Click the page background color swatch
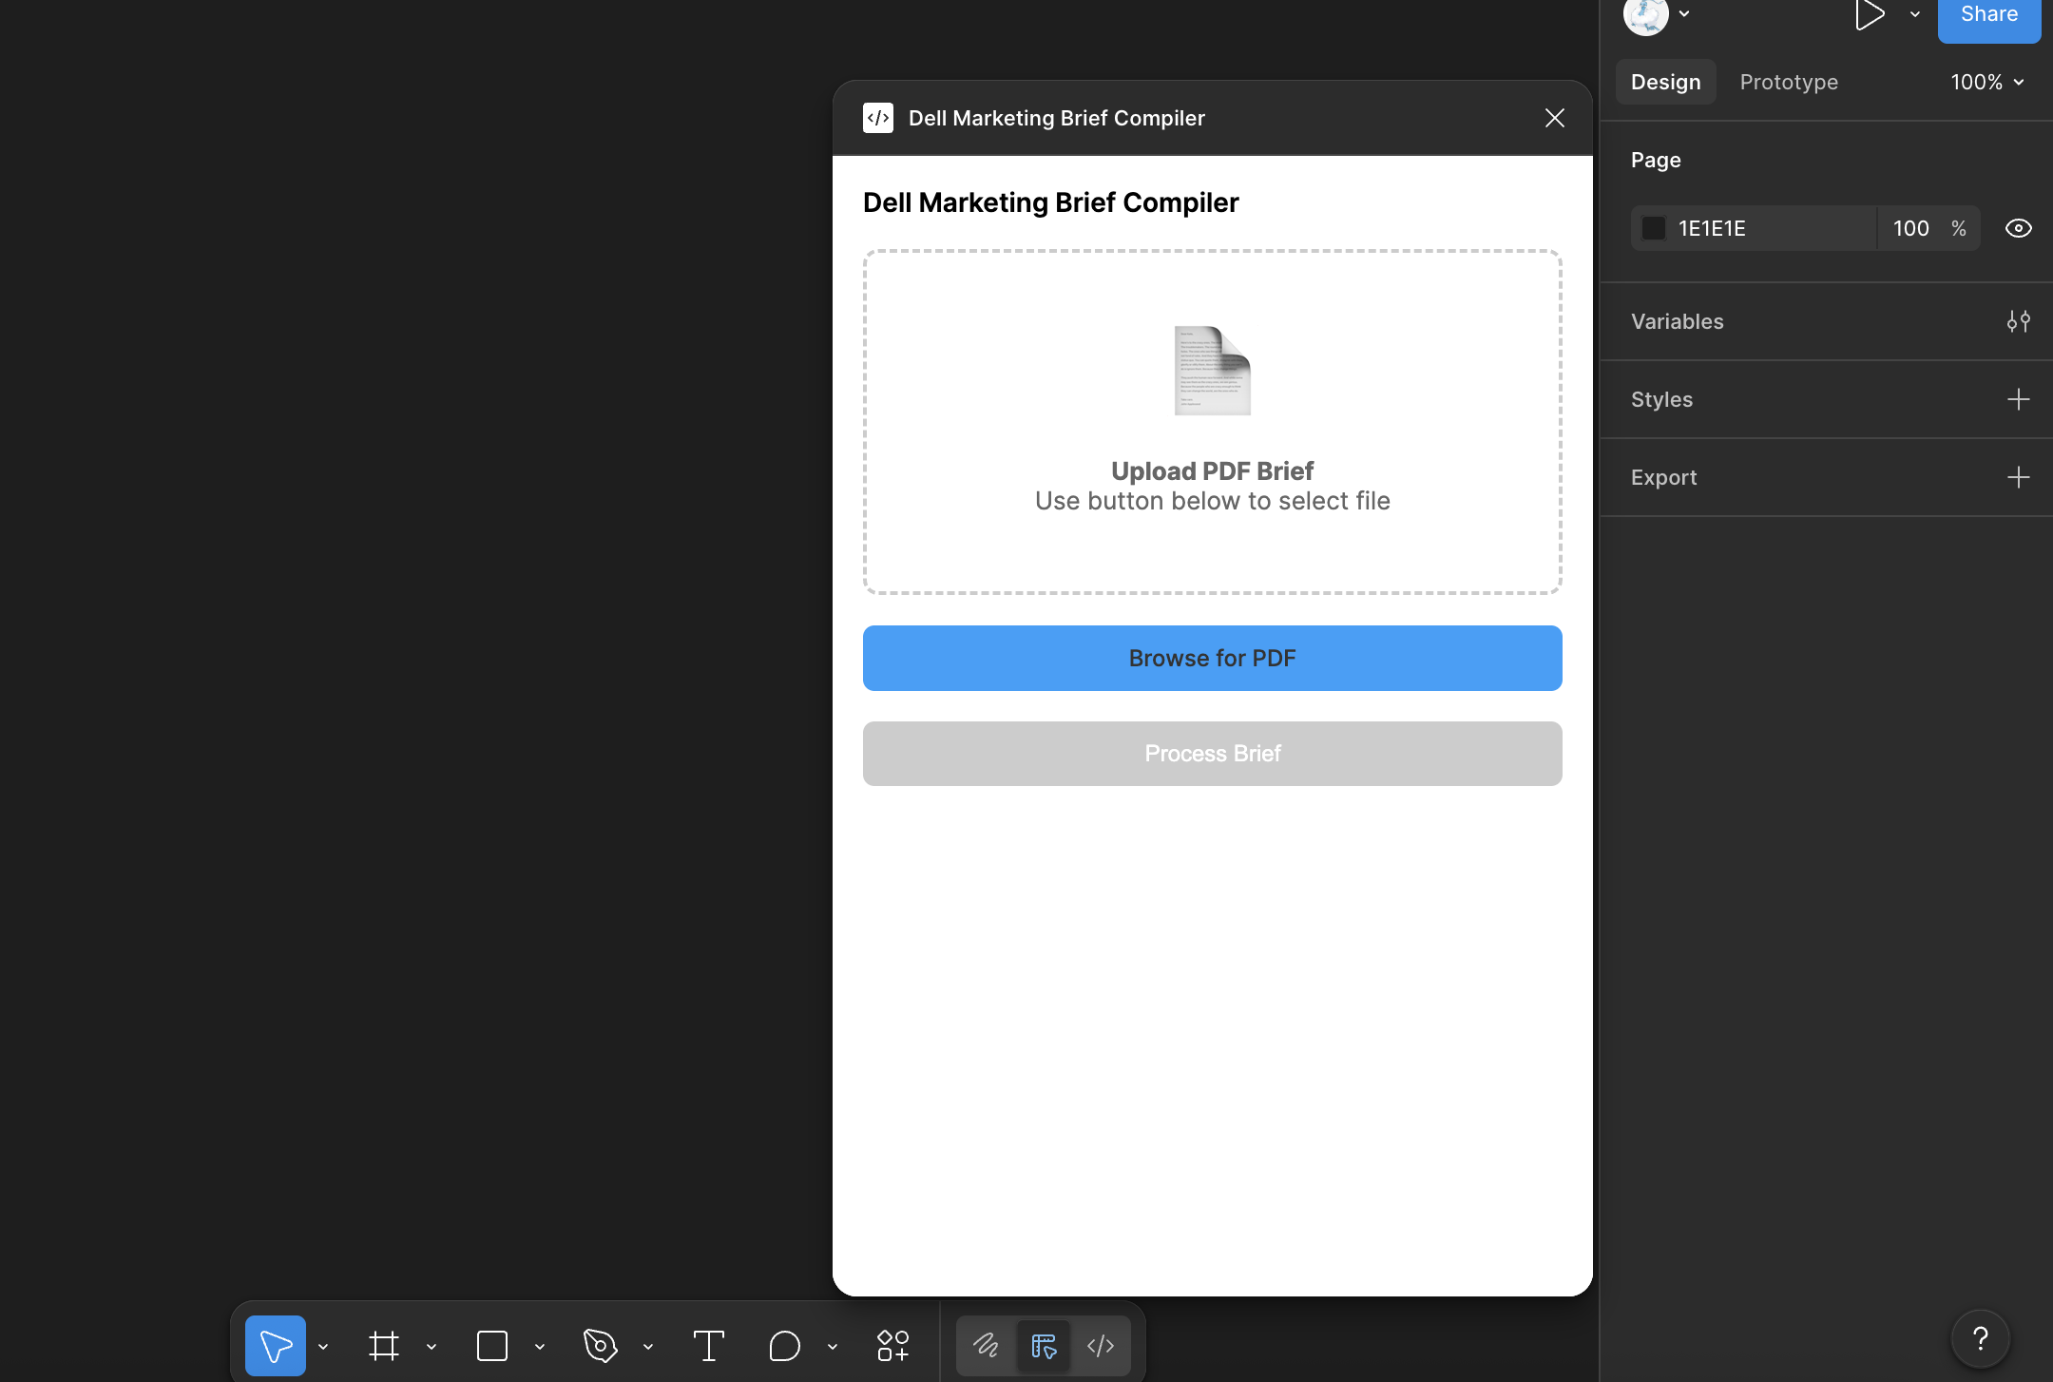The width and height of the screenshot is (2053, 1382). (x=1654, y=228)
